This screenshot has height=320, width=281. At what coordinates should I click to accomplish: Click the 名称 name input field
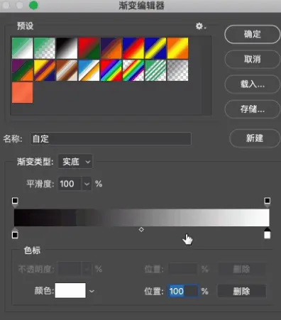coord(111,138)
